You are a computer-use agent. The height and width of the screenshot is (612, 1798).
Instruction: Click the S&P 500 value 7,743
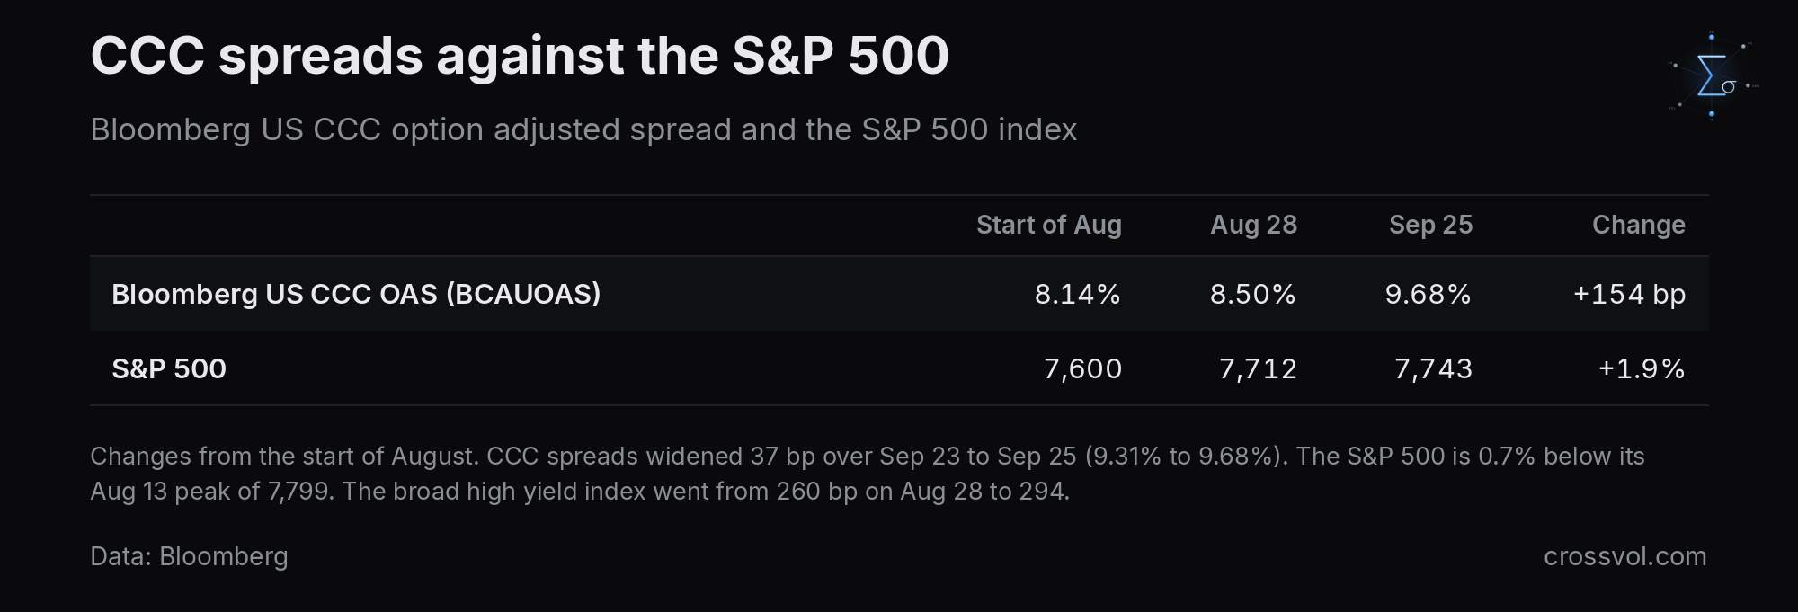click(1433, 368)
